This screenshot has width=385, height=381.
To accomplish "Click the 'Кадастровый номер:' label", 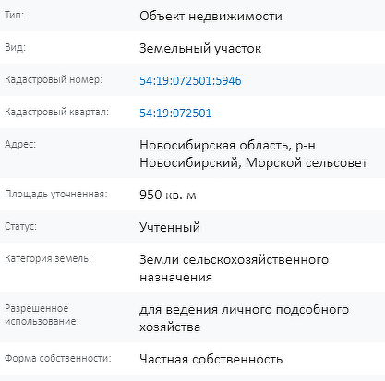I will pyautogui.click(x=54, y=79).
